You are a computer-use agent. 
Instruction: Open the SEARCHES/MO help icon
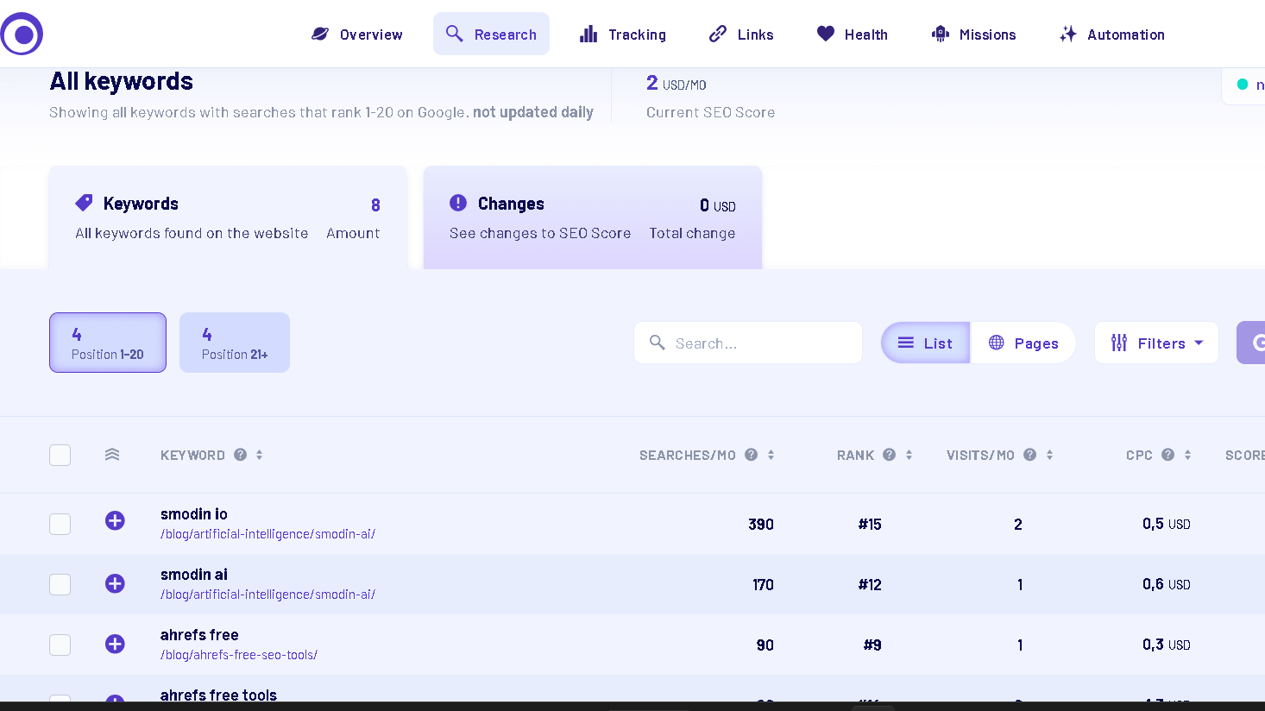tap(752, 455)
